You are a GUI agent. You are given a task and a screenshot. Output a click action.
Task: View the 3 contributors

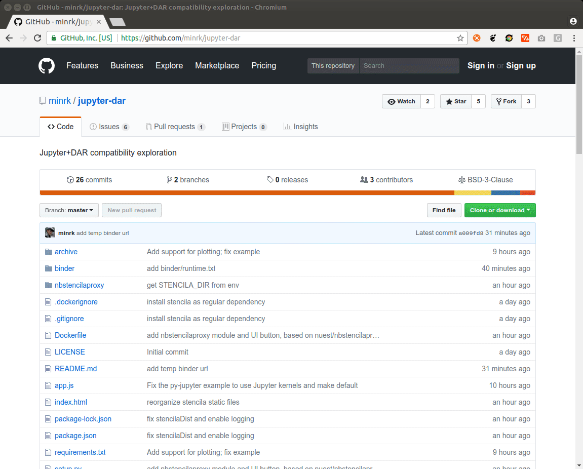[386, 180]
